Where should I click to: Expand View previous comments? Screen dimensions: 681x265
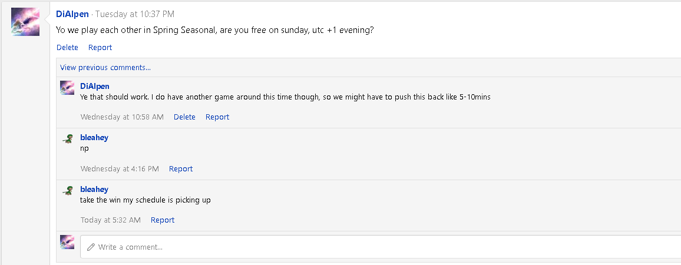[x=105, y=67]
